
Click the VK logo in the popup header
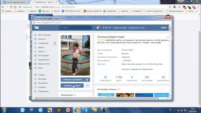36,28
